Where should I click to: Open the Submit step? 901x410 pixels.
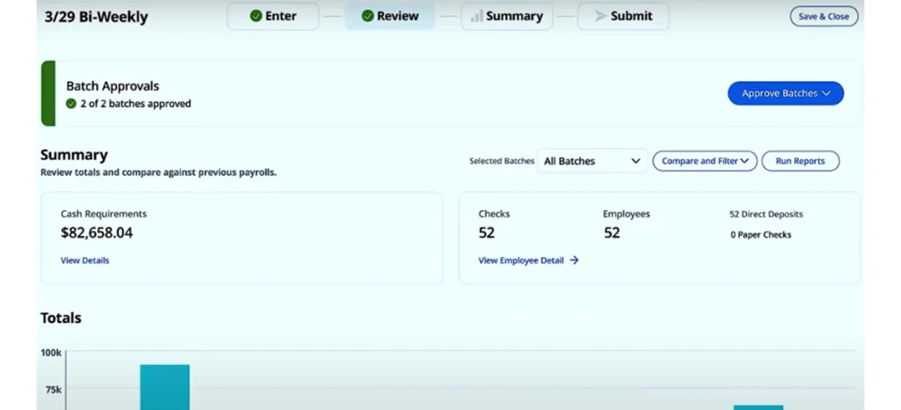624,16
